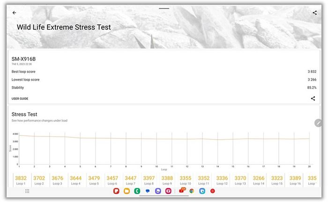Launch the green Phone app
Screen dimensions: 328x202
click(x=137, y=191)
